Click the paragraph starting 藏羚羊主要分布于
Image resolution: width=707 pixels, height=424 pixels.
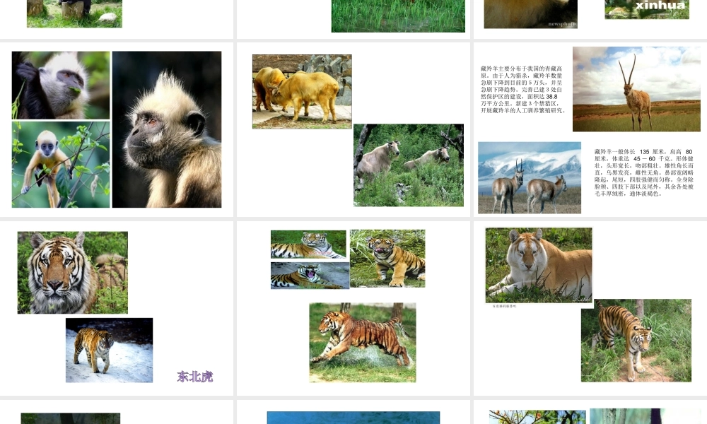[522, 89]
